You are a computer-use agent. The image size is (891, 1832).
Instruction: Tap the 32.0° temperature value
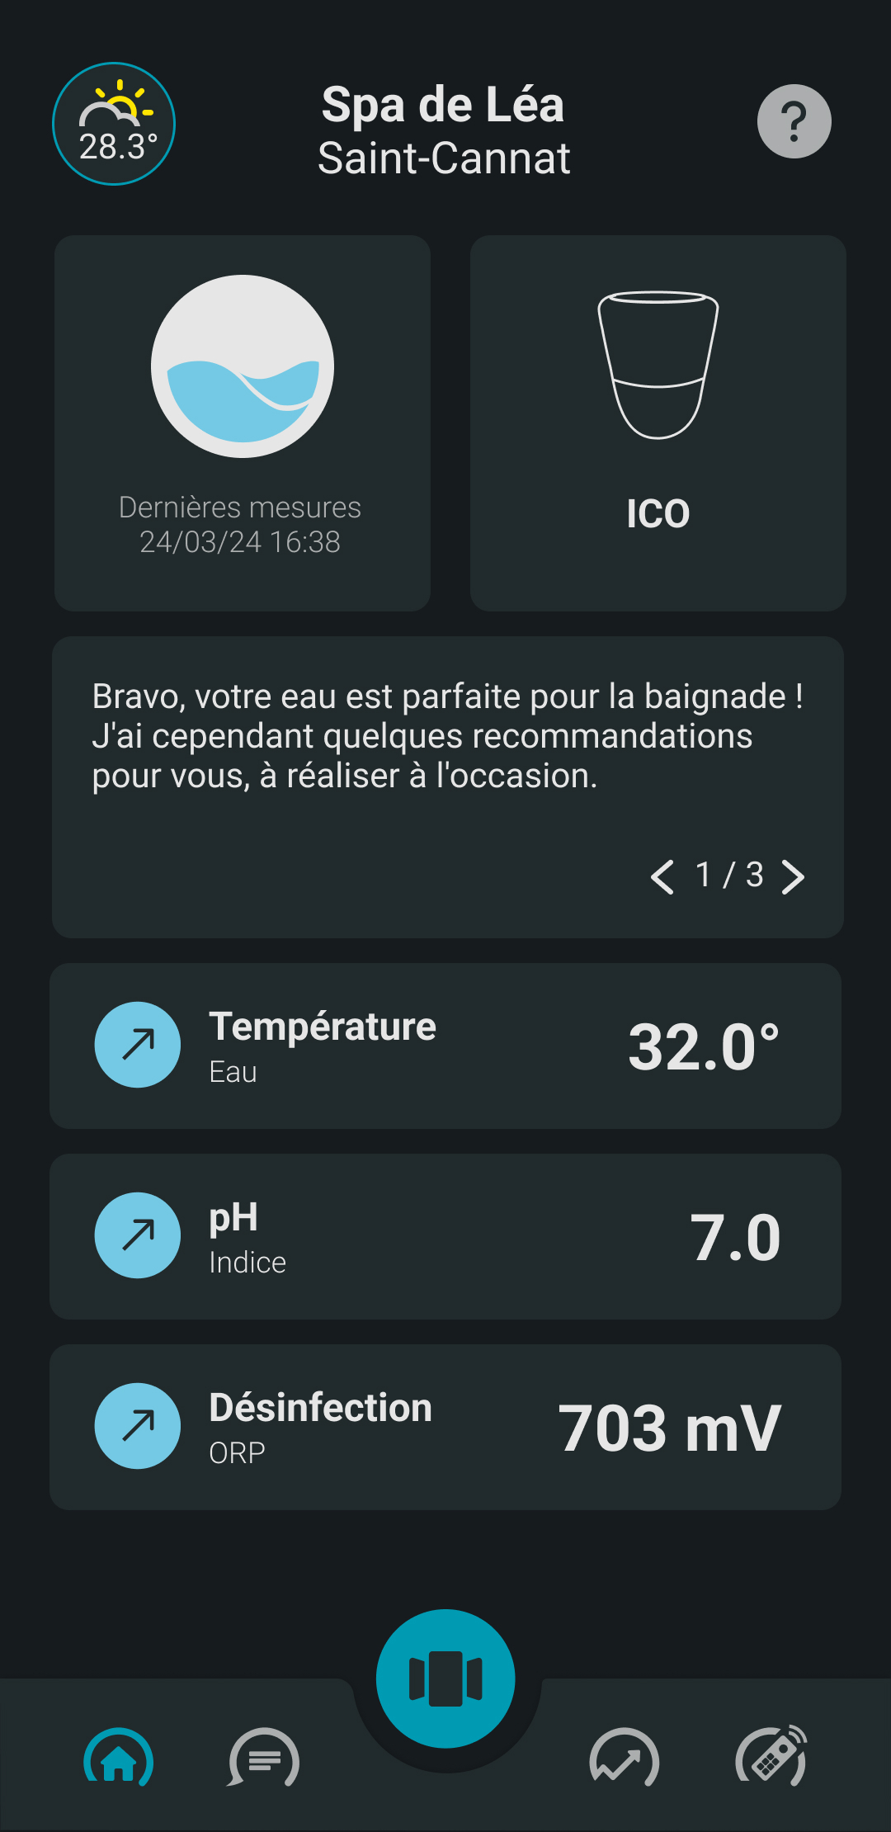pos(703,1046)
